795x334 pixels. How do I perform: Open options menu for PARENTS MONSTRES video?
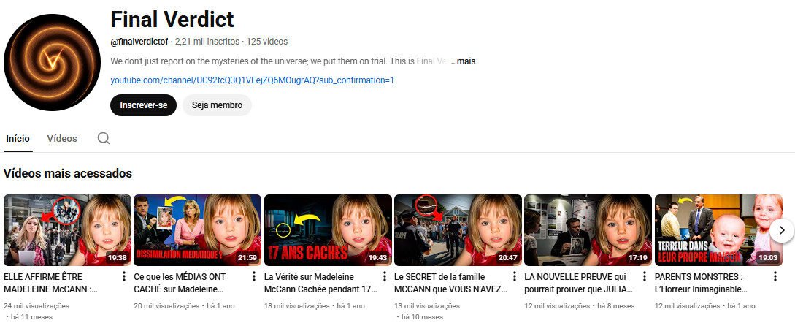tap(774, 277)
